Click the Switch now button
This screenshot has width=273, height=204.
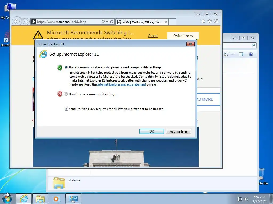(183, 36)
